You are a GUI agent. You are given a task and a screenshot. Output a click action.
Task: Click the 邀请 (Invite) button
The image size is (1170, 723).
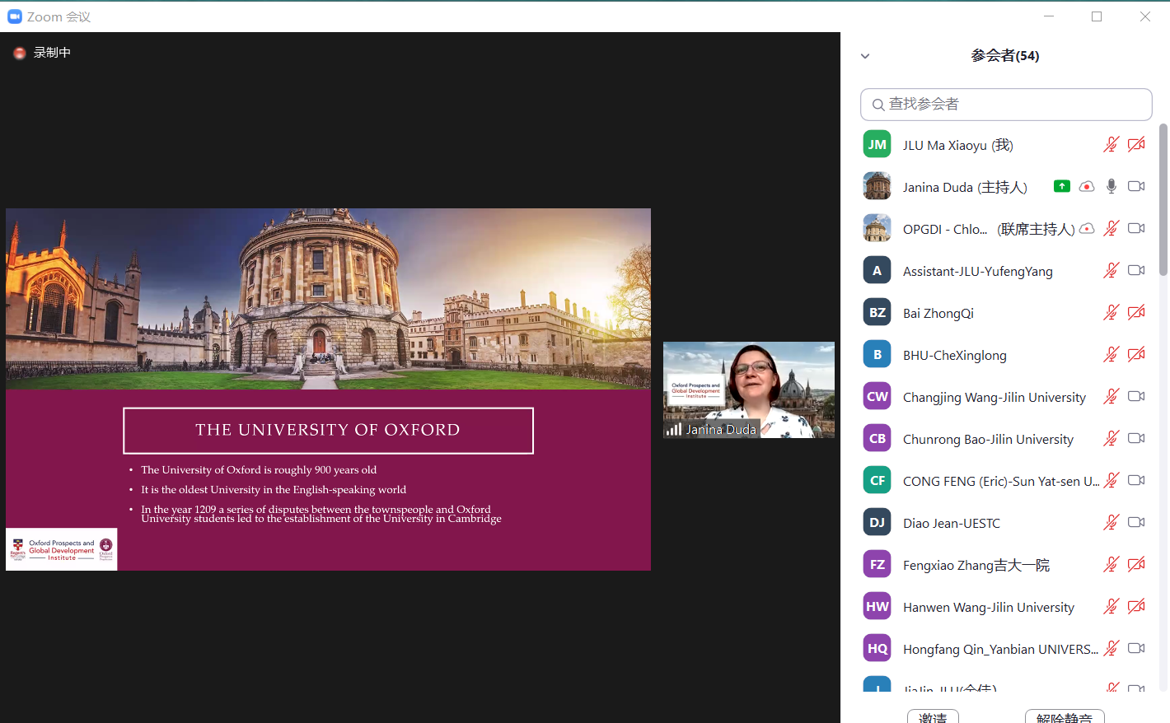(933, 716)
